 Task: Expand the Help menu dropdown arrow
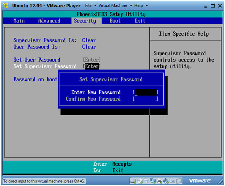pos(147,6)
